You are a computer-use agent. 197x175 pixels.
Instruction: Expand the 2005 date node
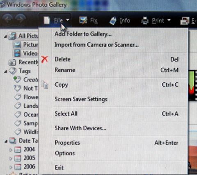tap(11, 159)
